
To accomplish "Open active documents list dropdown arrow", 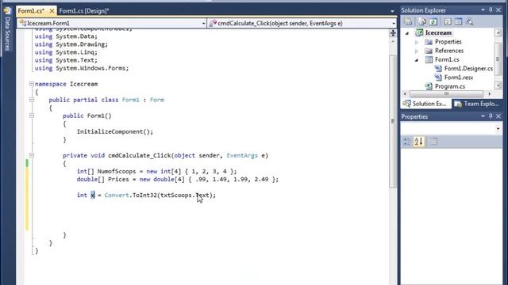I will (x=392, y=11).
